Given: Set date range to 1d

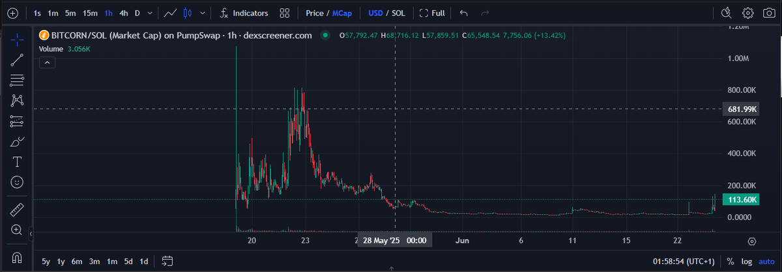Looking at the screenshot, I should point(144,262).
